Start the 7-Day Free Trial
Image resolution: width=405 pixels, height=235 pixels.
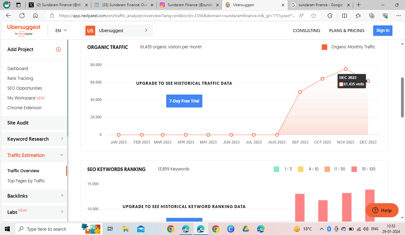click(x=184, y=101)
